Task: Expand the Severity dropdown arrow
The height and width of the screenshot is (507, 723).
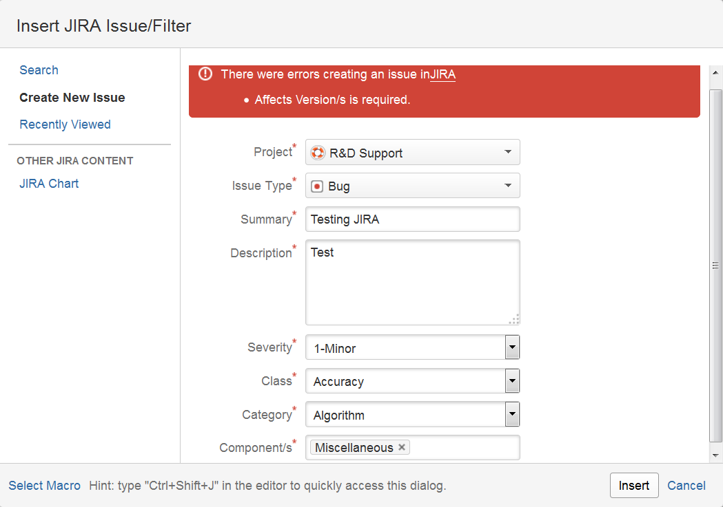Action: (512, 347)
